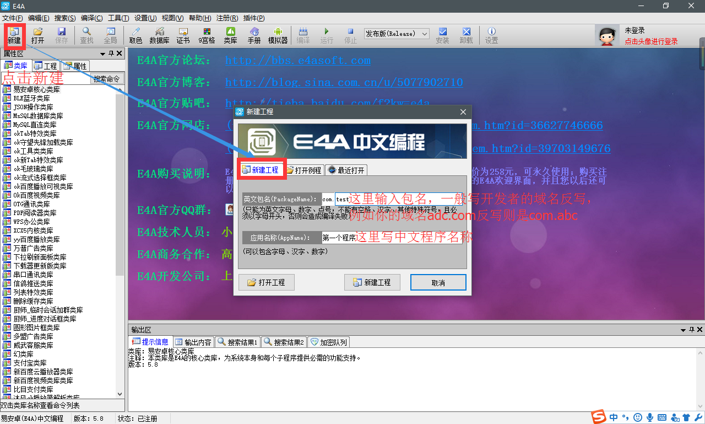Click the 新建工程 button at the bottom of the dialog
Screen dimensions: 705x424
point(372,282)
